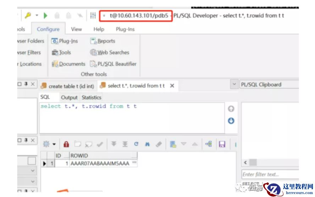Image resolution: width=315 pixels, height=197 pixels.
Task: Click the blue refresh query icon
Action: pyautogui.click(x=136, y=144)
